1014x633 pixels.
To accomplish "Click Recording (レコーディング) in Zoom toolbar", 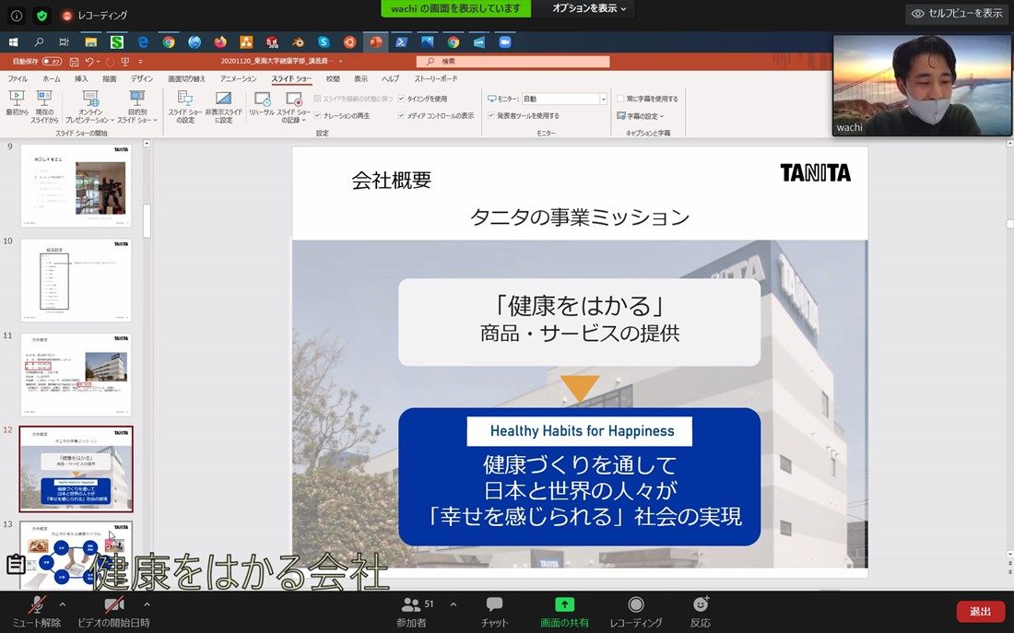I will pos(636,612).
